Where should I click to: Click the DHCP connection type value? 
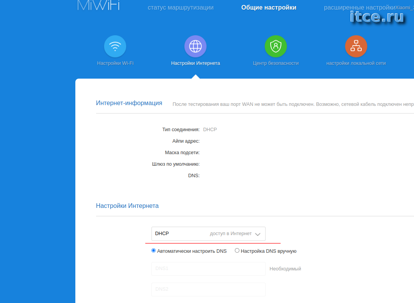click(x=210, y=130)
